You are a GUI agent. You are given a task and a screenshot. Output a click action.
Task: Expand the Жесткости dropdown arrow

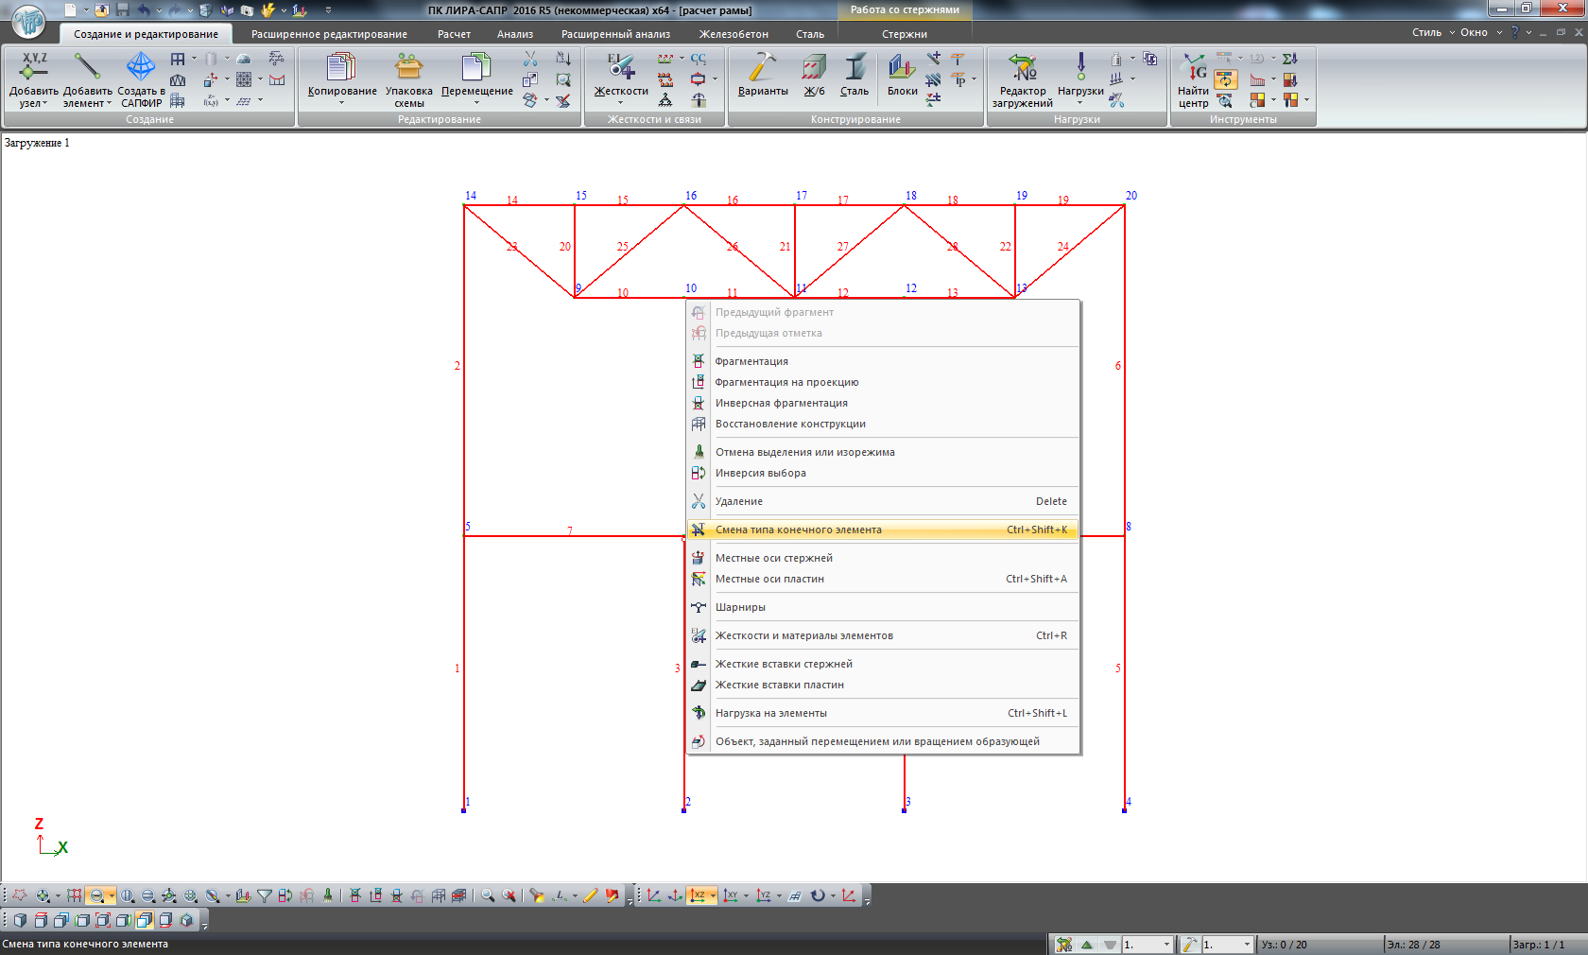(621, 103)
